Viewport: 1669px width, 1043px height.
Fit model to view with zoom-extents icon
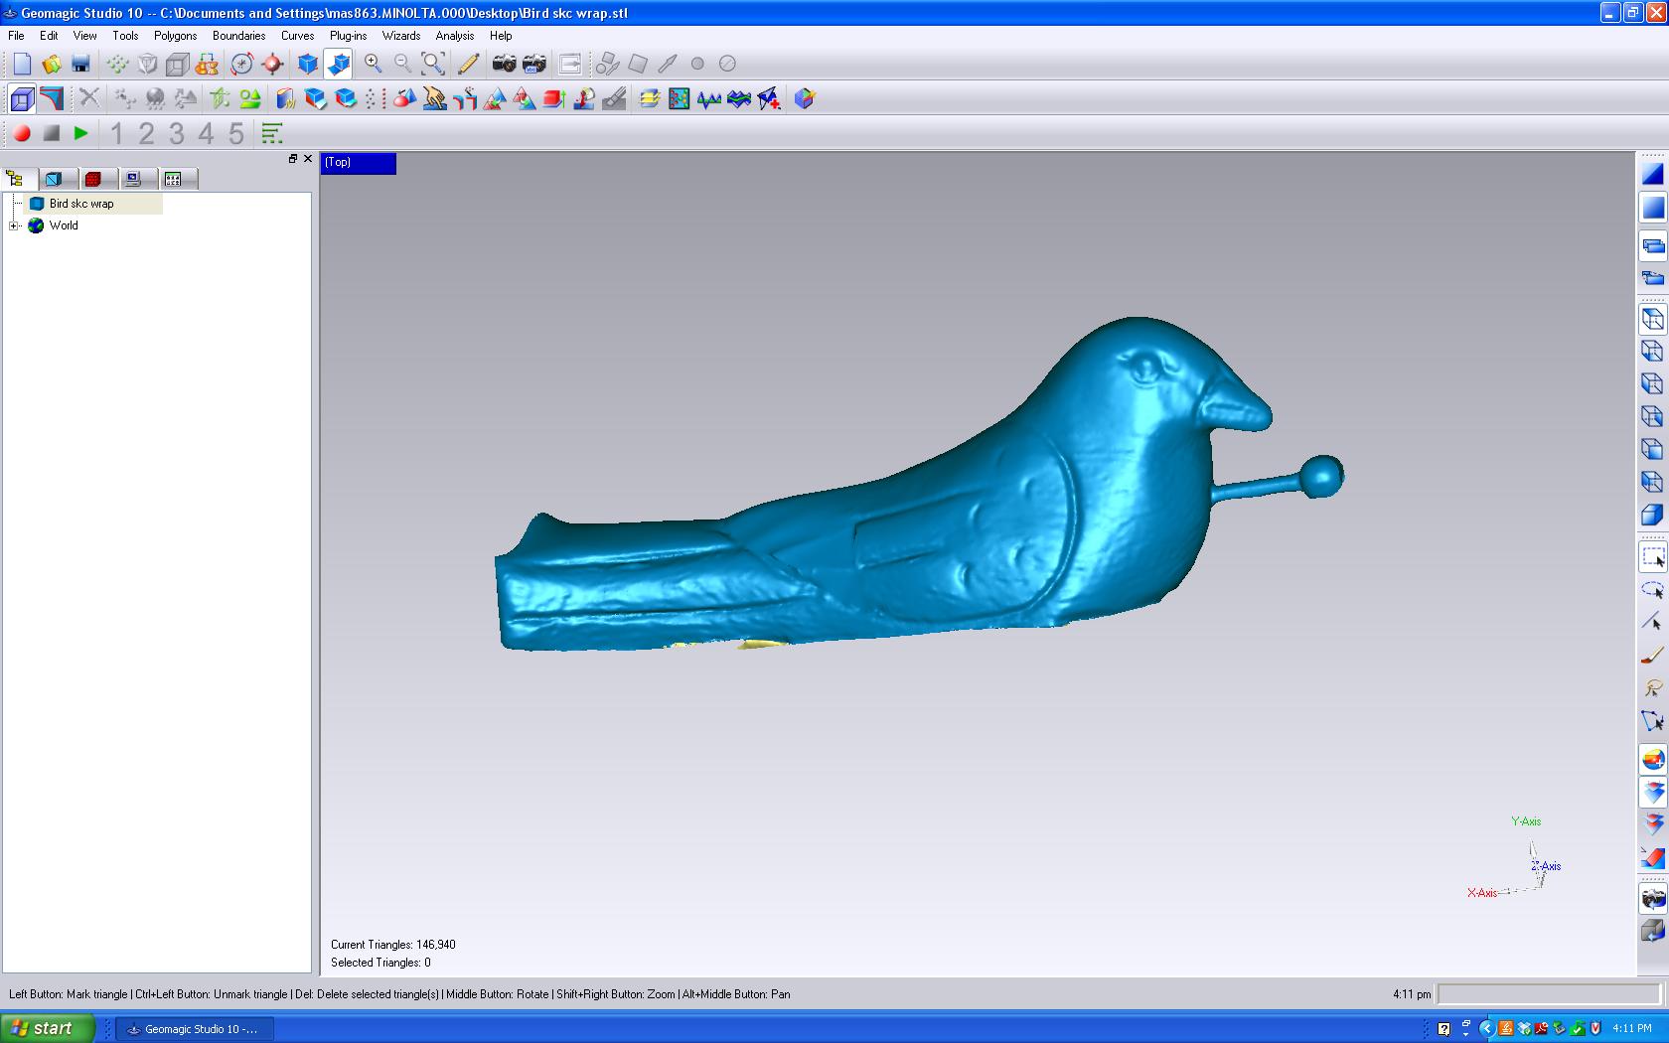[x=433, y=64]
